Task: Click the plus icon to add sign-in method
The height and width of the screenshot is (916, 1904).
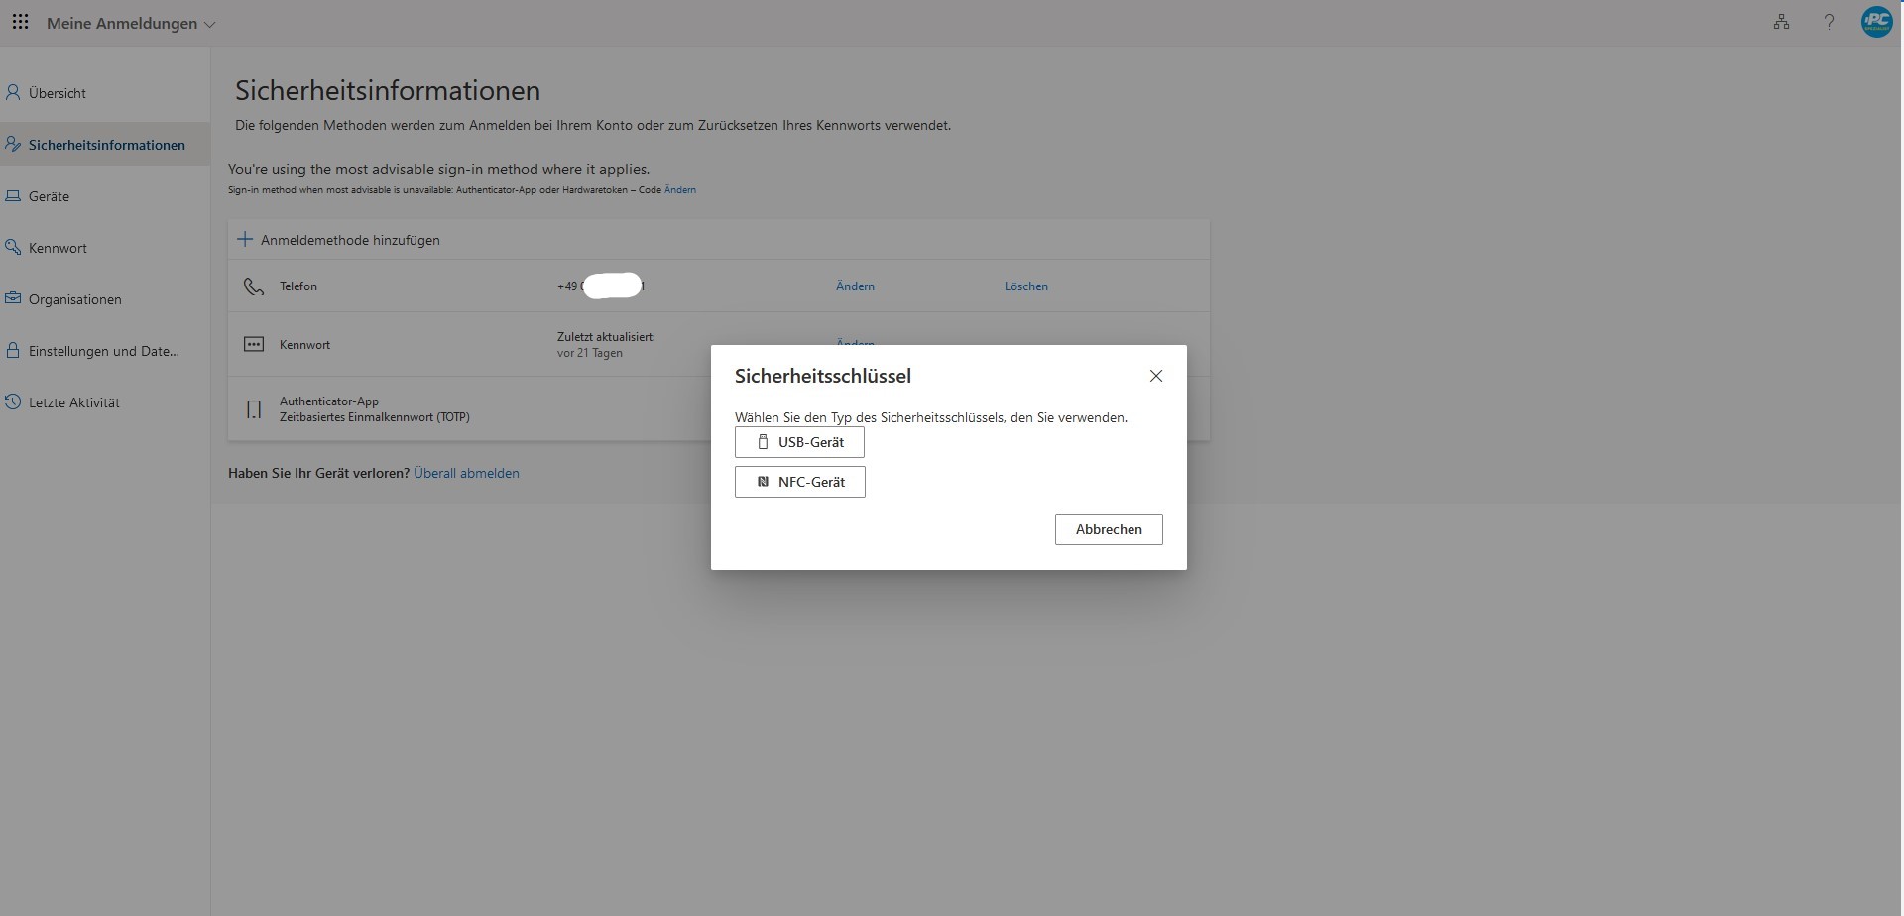Action: [245, 240]
